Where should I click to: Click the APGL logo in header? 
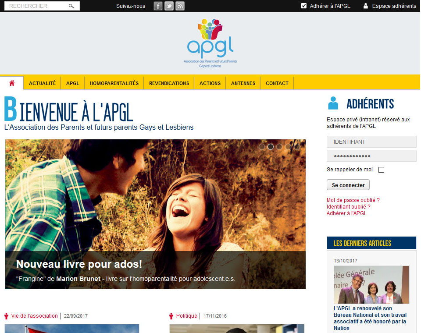click(210, 43)
